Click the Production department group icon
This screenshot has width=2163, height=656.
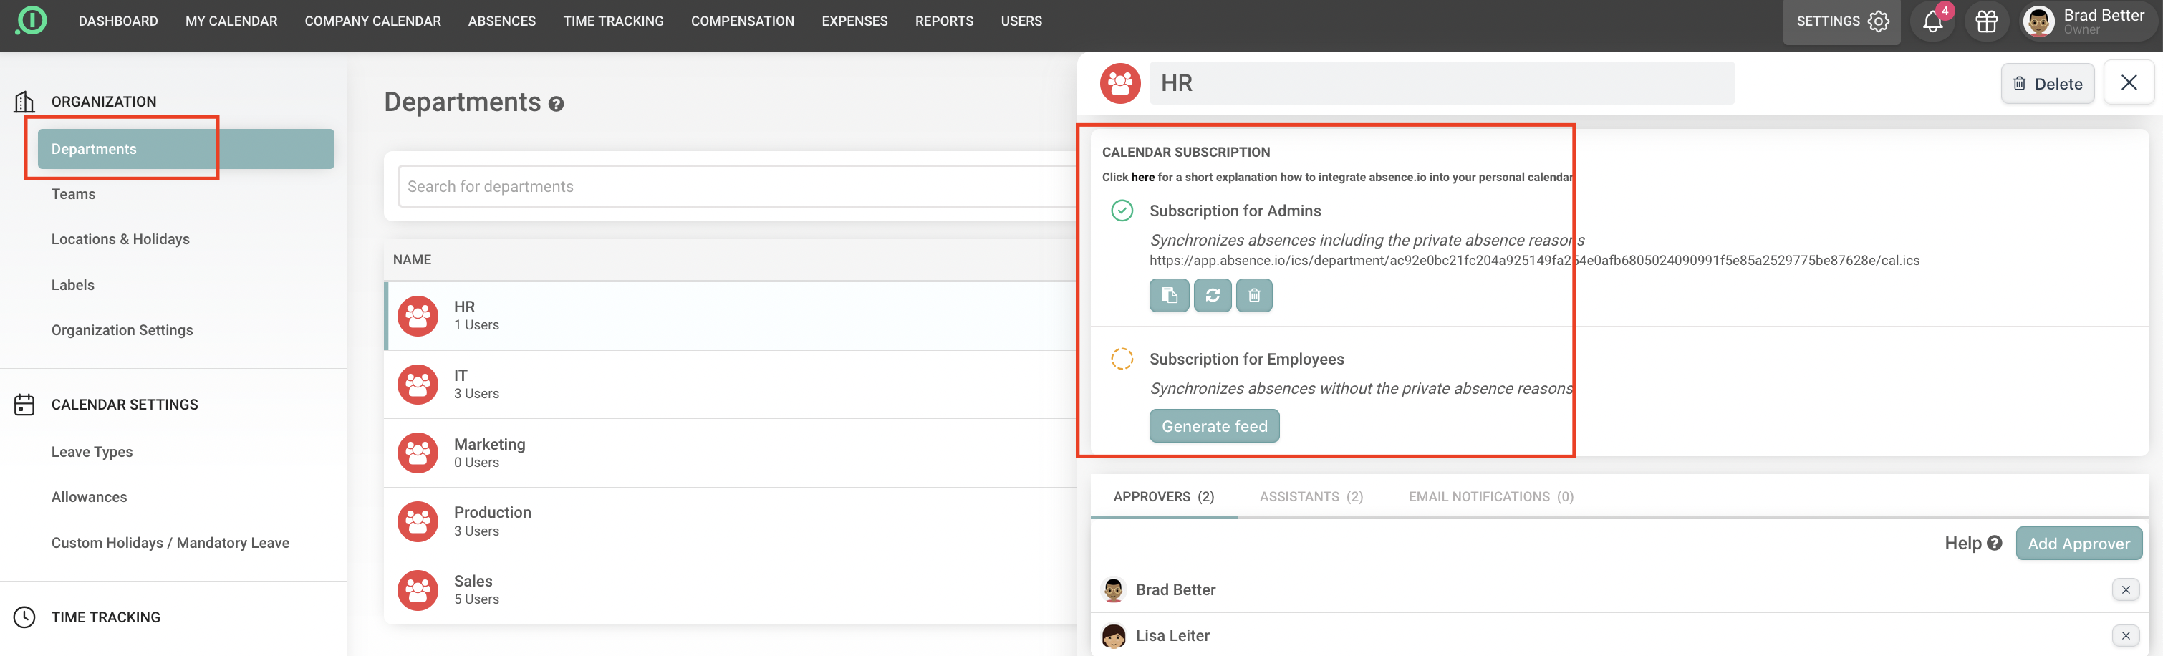click(418, 521)
